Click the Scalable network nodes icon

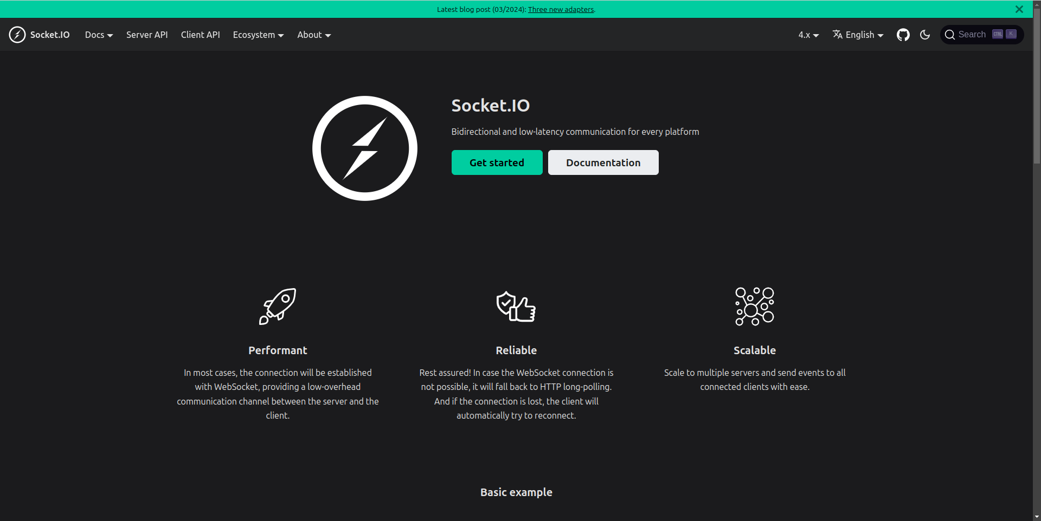coord(754,306)
